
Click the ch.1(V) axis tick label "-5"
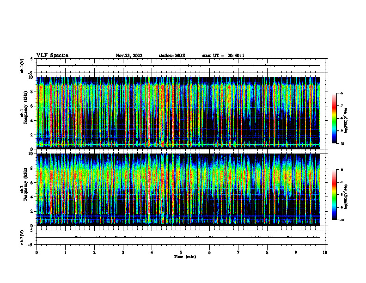point(31,73)
